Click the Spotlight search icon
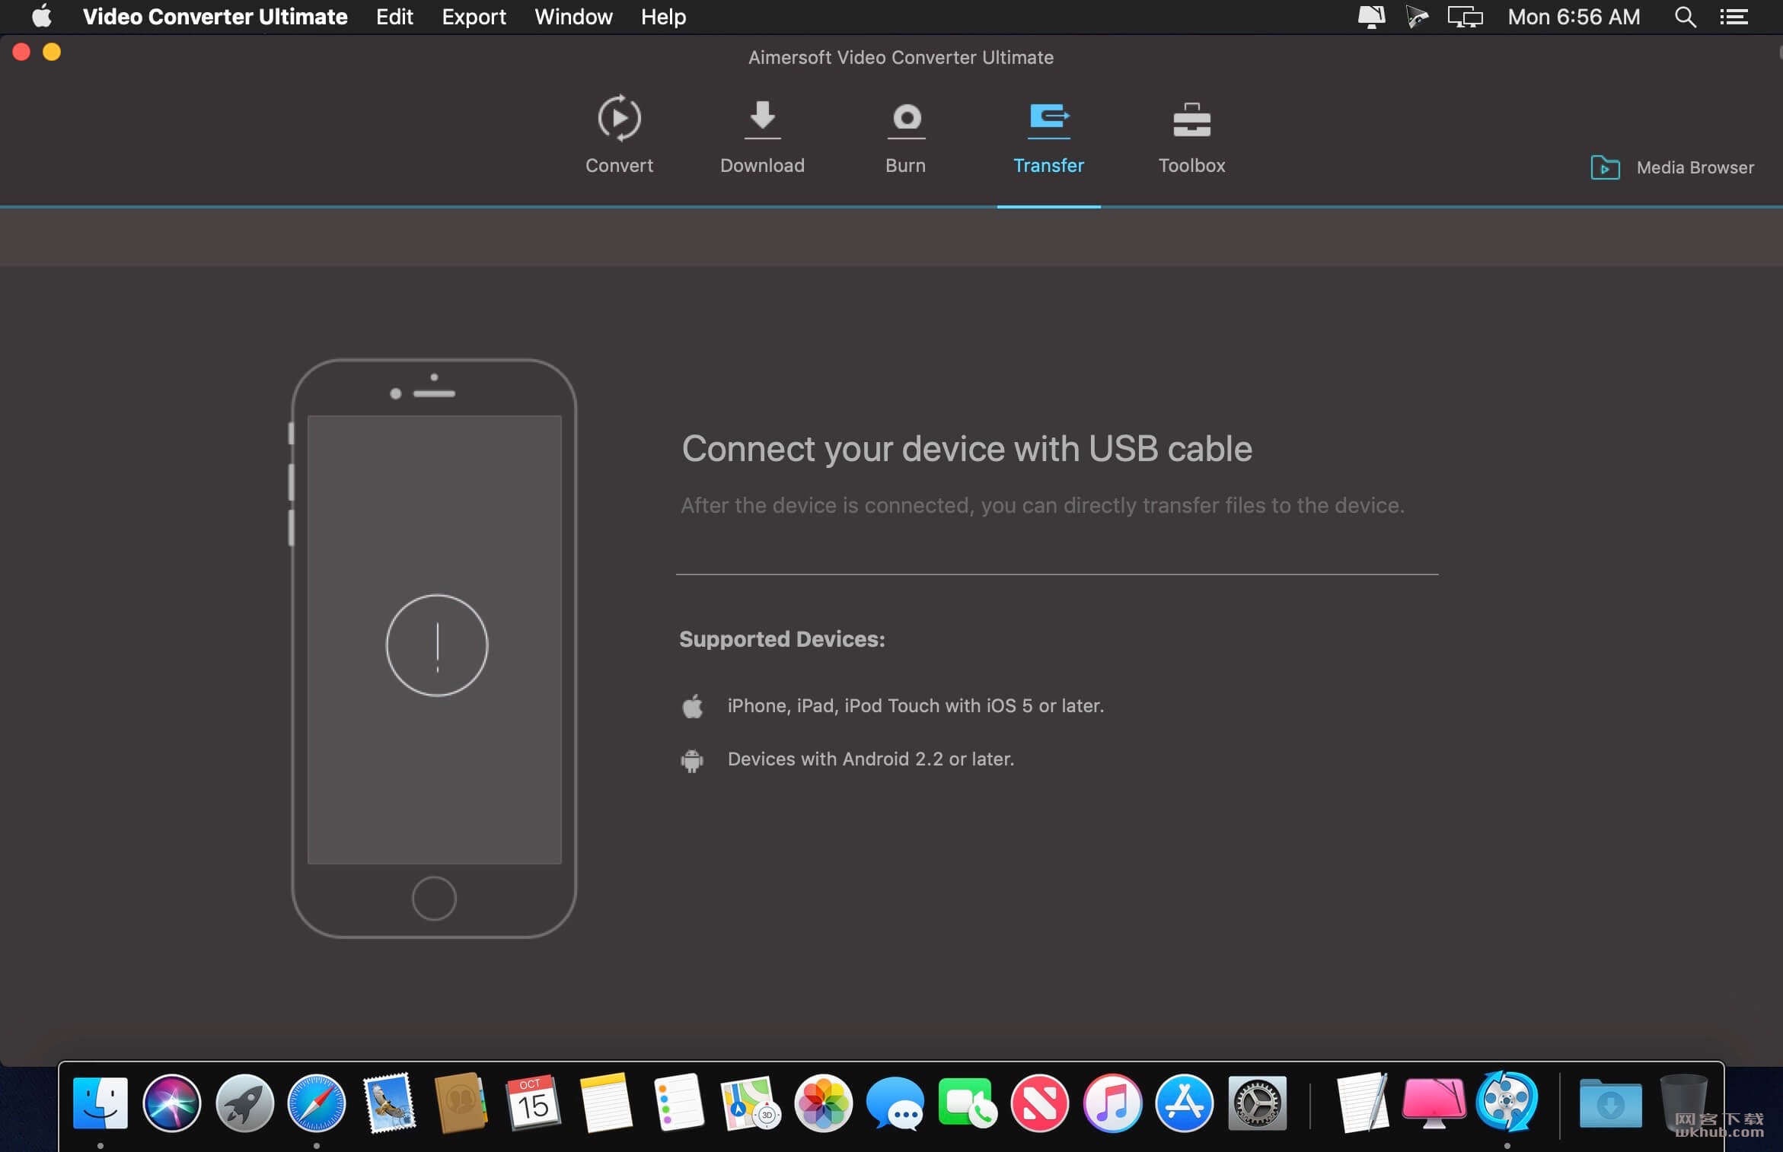The image size is (1783, 1152). point(1685,17)
